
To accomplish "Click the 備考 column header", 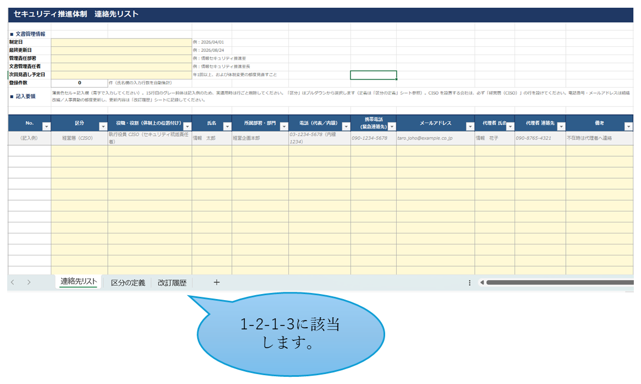I will click(x=600, y=123).
